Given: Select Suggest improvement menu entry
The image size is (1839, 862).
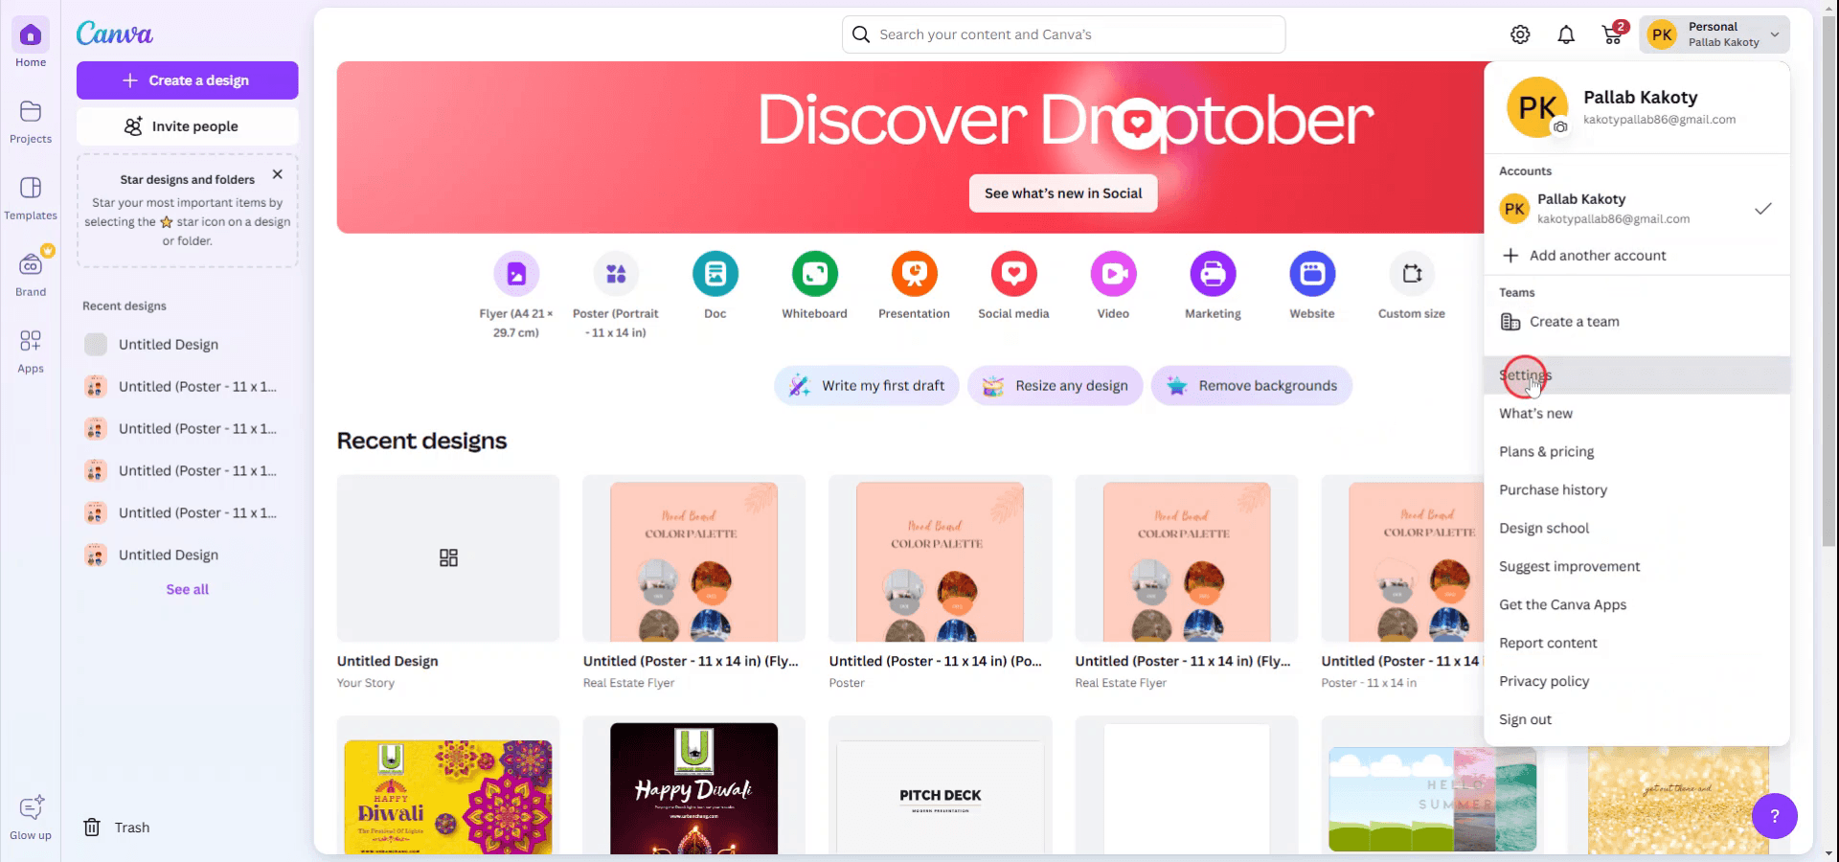Looking at the screenshot, I should pyautogui.click(x=1636, y=567).
